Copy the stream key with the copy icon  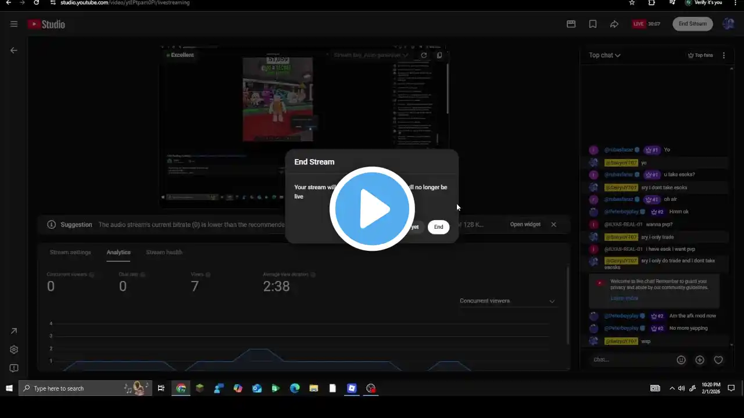click(x=439, y=55)
